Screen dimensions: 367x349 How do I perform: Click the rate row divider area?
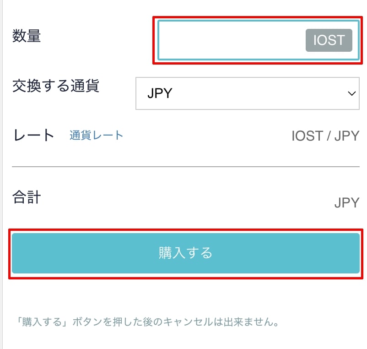click(x=183, y=164)
